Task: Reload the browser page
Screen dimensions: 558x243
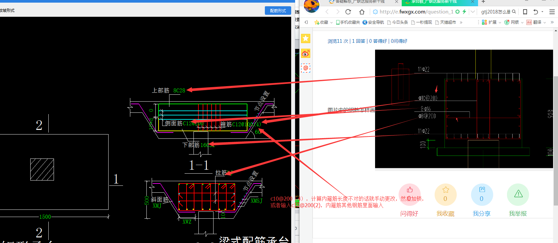Action: [348, 12]
